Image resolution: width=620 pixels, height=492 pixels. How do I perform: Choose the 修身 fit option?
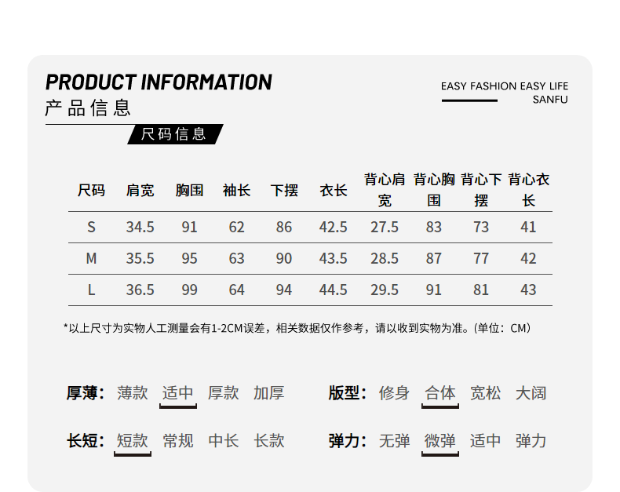click(x=394, y=393)
